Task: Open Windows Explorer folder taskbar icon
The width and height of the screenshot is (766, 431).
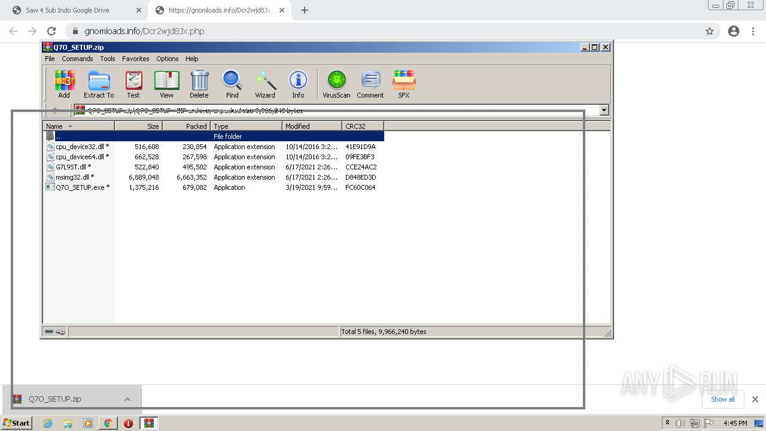Action: (x=68, y=423)
